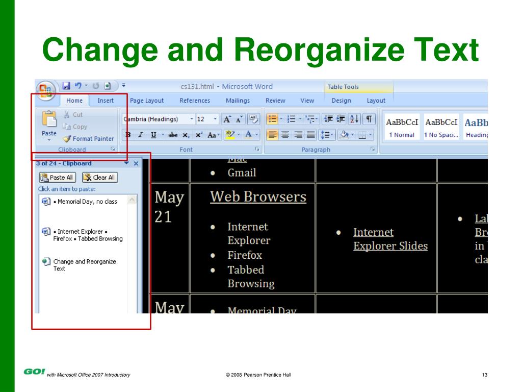Apply the Normal style
This screenshot has height=392, width=522.
(402, 127)
